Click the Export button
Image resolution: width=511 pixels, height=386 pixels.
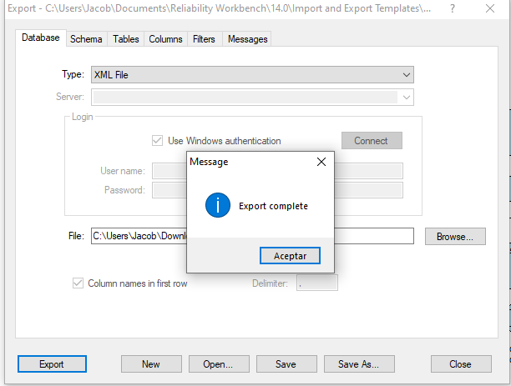[x=52, y=363]
